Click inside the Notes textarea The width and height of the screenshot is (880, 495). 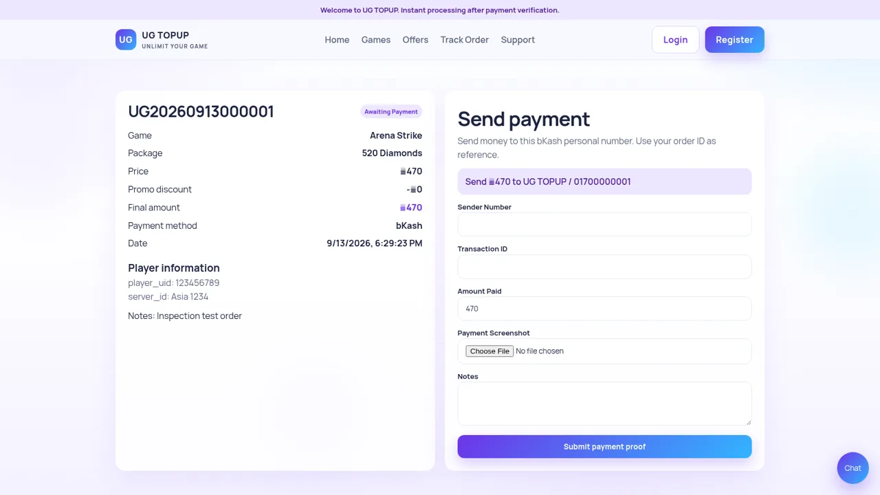click(604, 404)
